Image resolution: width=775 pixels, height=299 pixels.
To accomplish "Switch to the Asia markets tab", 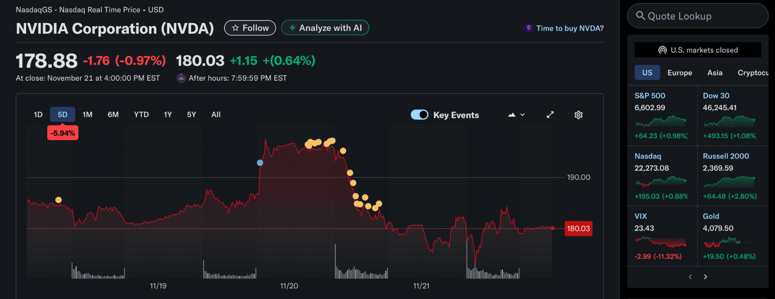I will click(x=715, y=73).
